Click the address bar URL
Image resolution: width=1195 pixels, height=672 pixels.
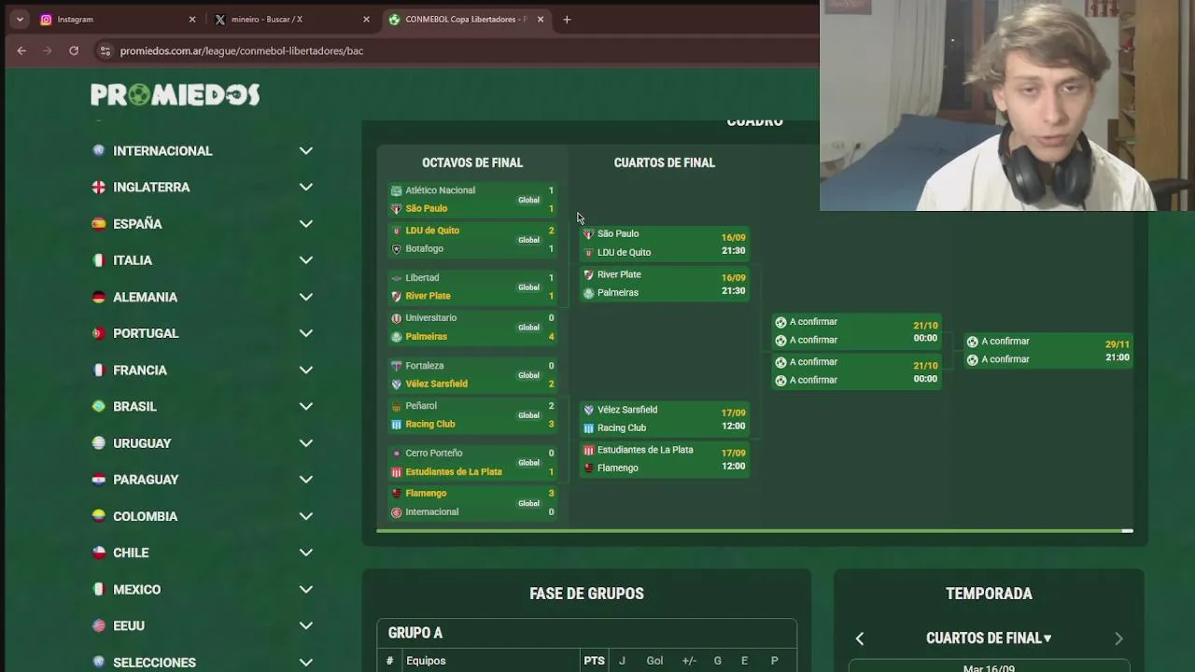click(x=242, y=50)
